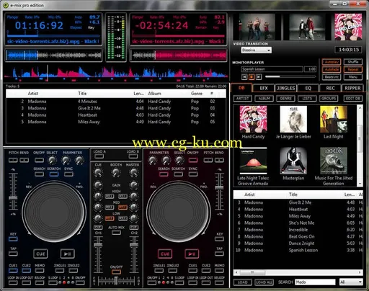Switch to the JINGLES tab
Viewport: 369px width, 291px height.
286,88
